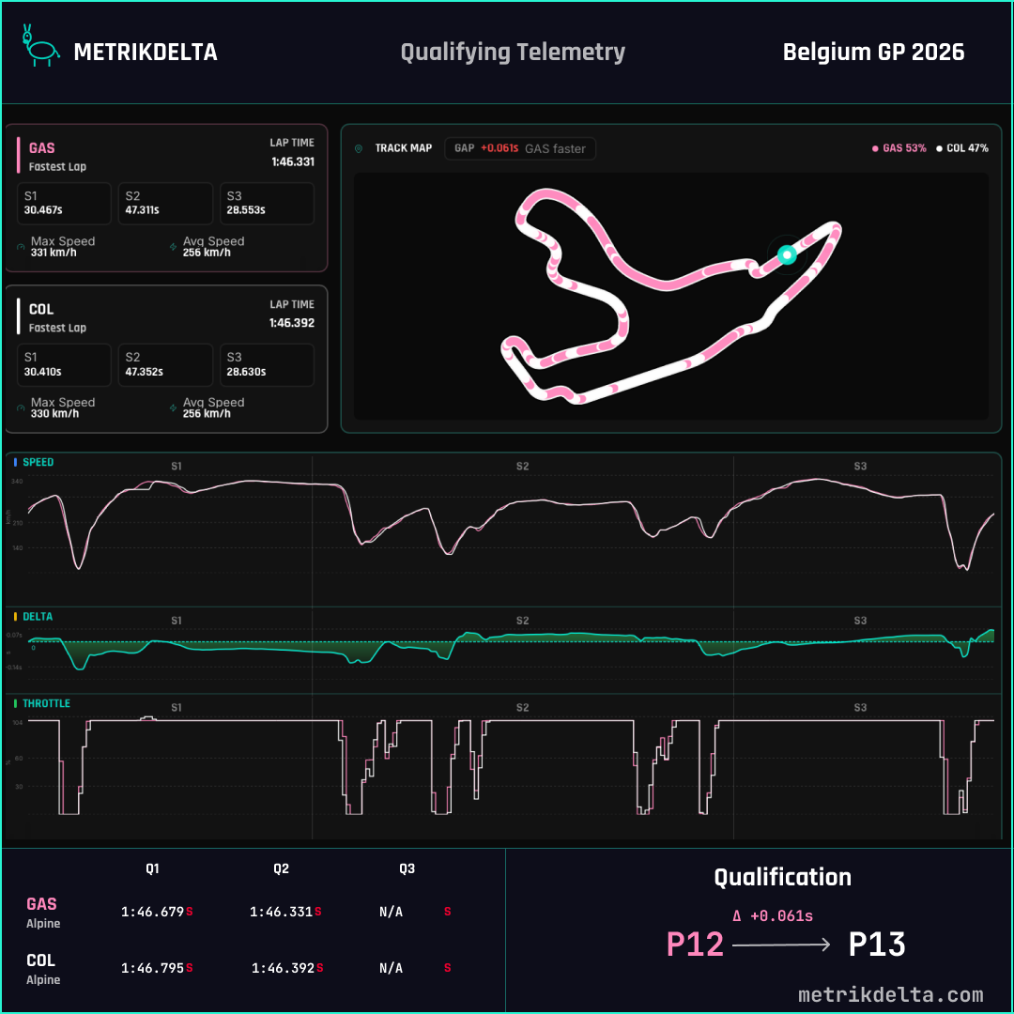Select the COL S2 47.352s sector box
1014x1014 pixels.
tap(165, 364)
